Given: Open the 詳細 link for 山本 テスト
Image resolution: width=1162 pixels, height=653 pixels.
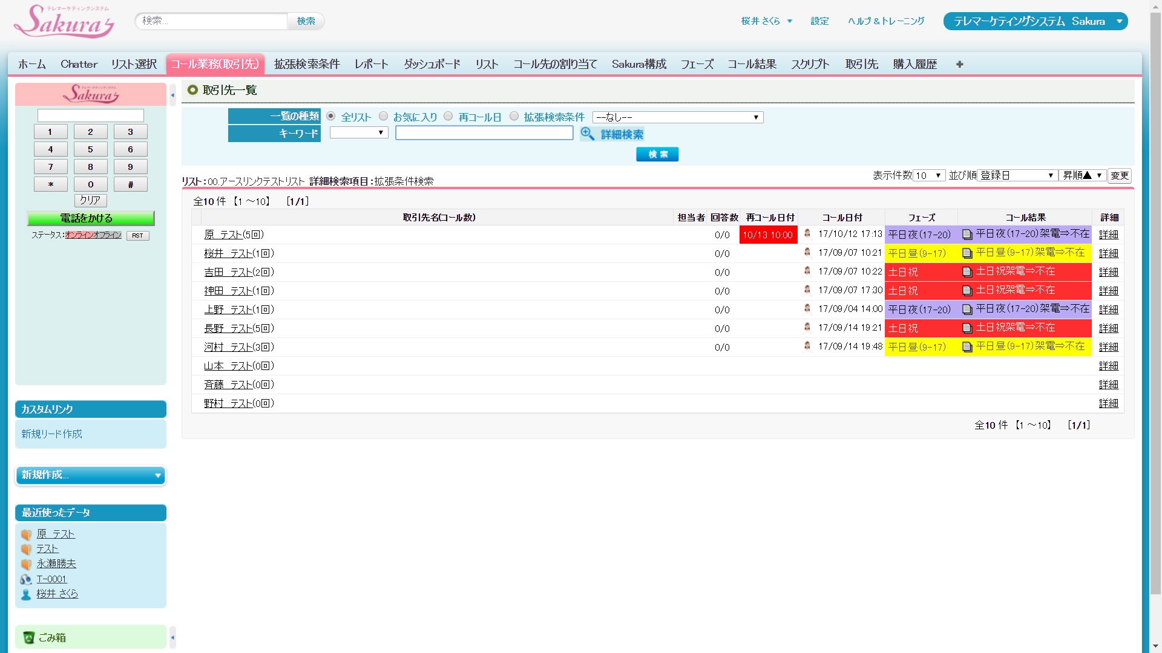Looking at the screenshot, I should 1108,366.
